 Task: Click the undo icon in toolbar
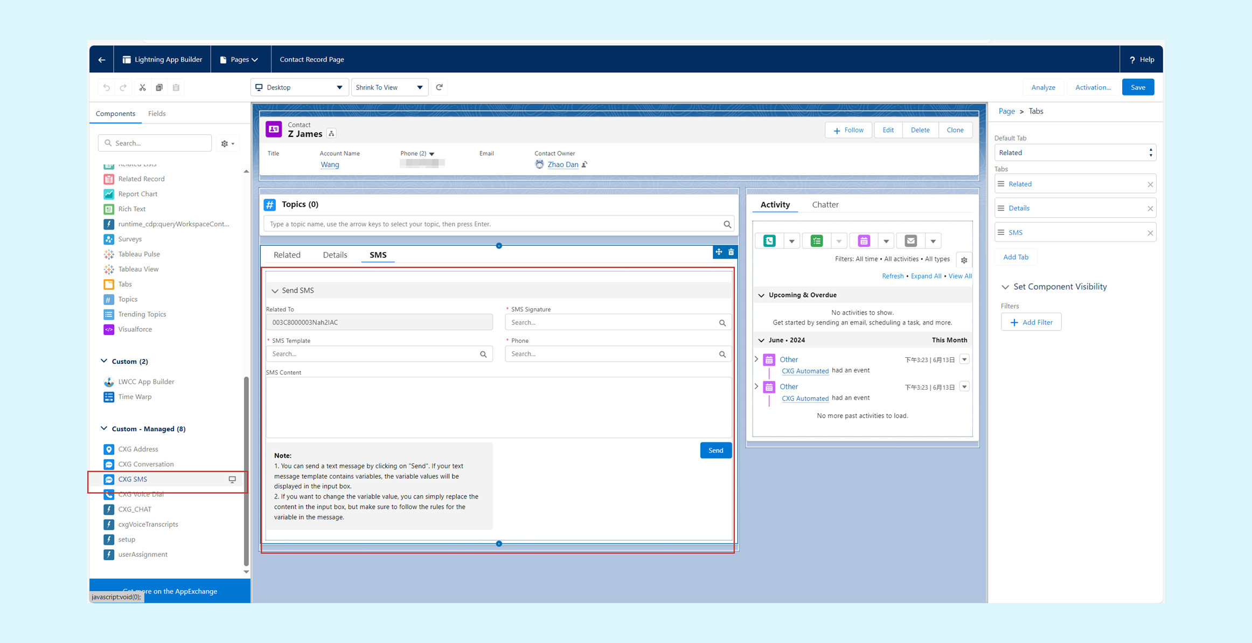(107, 87)
